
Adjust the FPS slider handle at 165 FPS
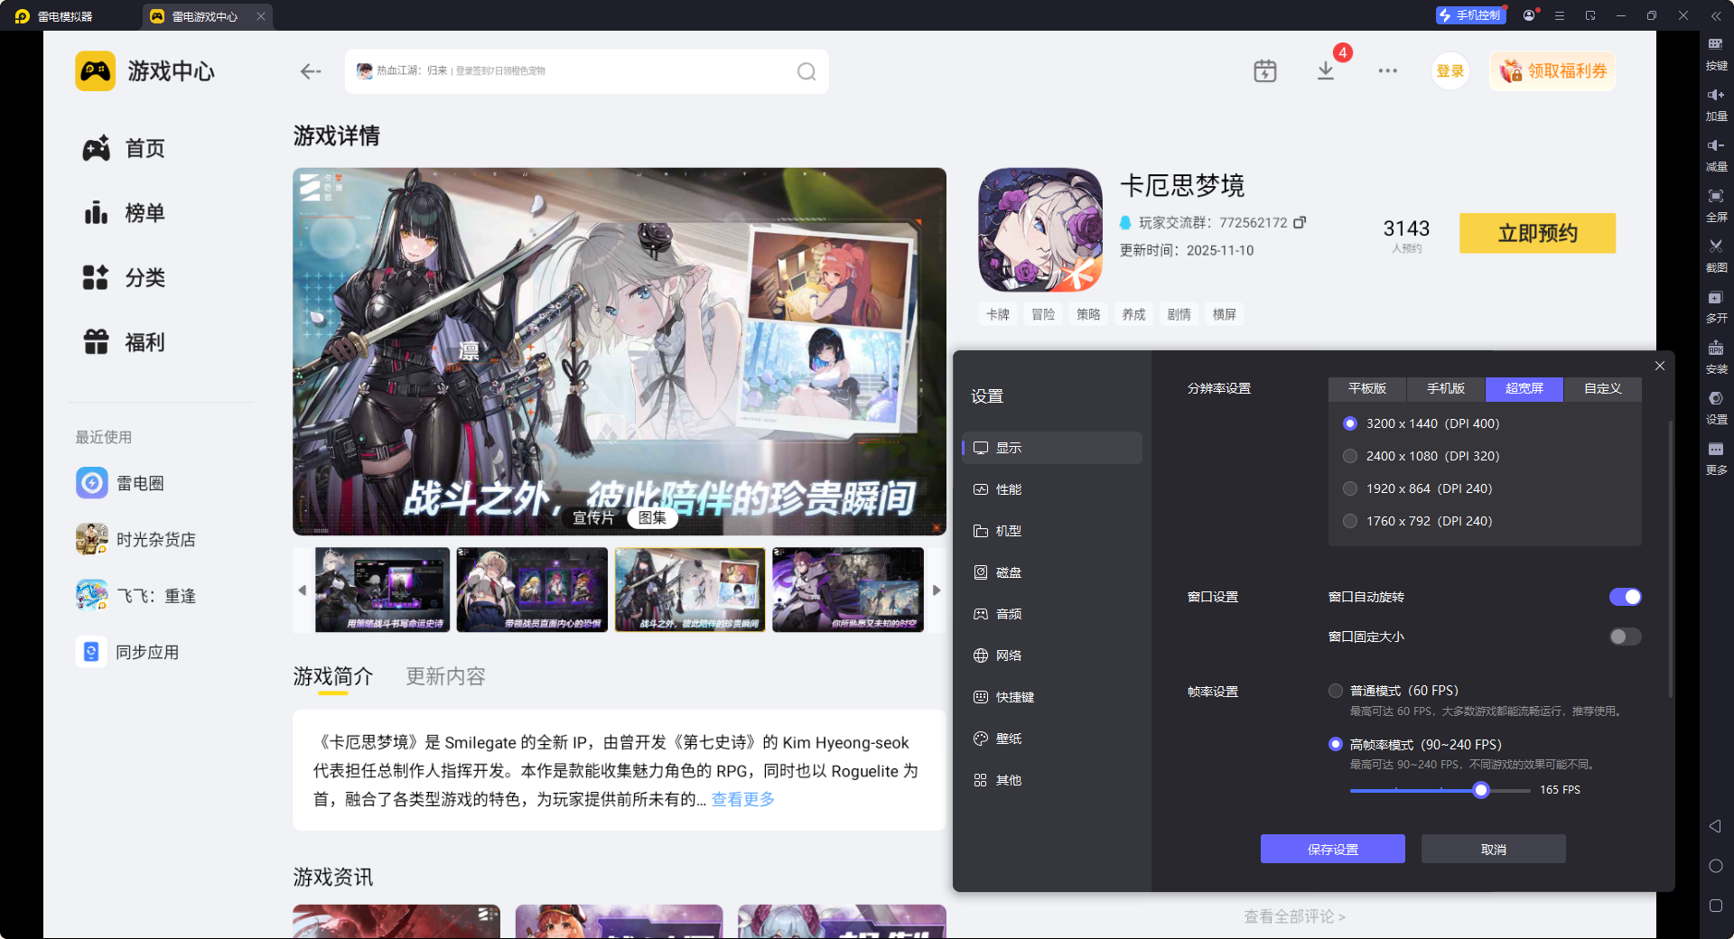(1481, 790)
